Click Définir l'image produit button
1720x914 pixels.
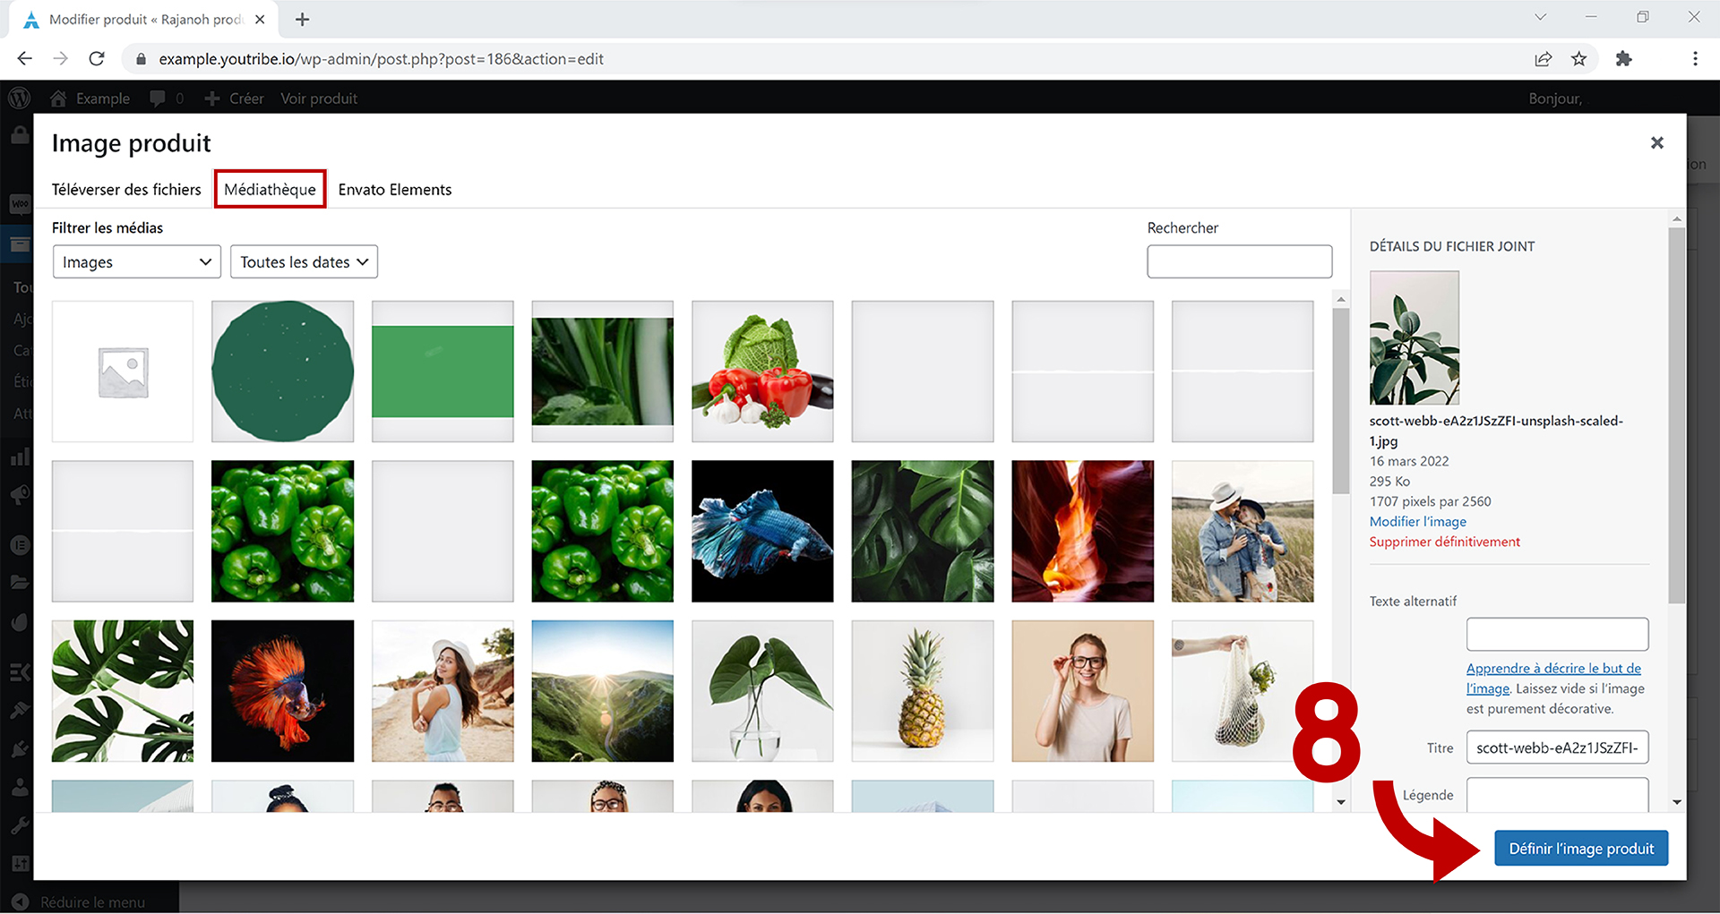click(1580, 849)
